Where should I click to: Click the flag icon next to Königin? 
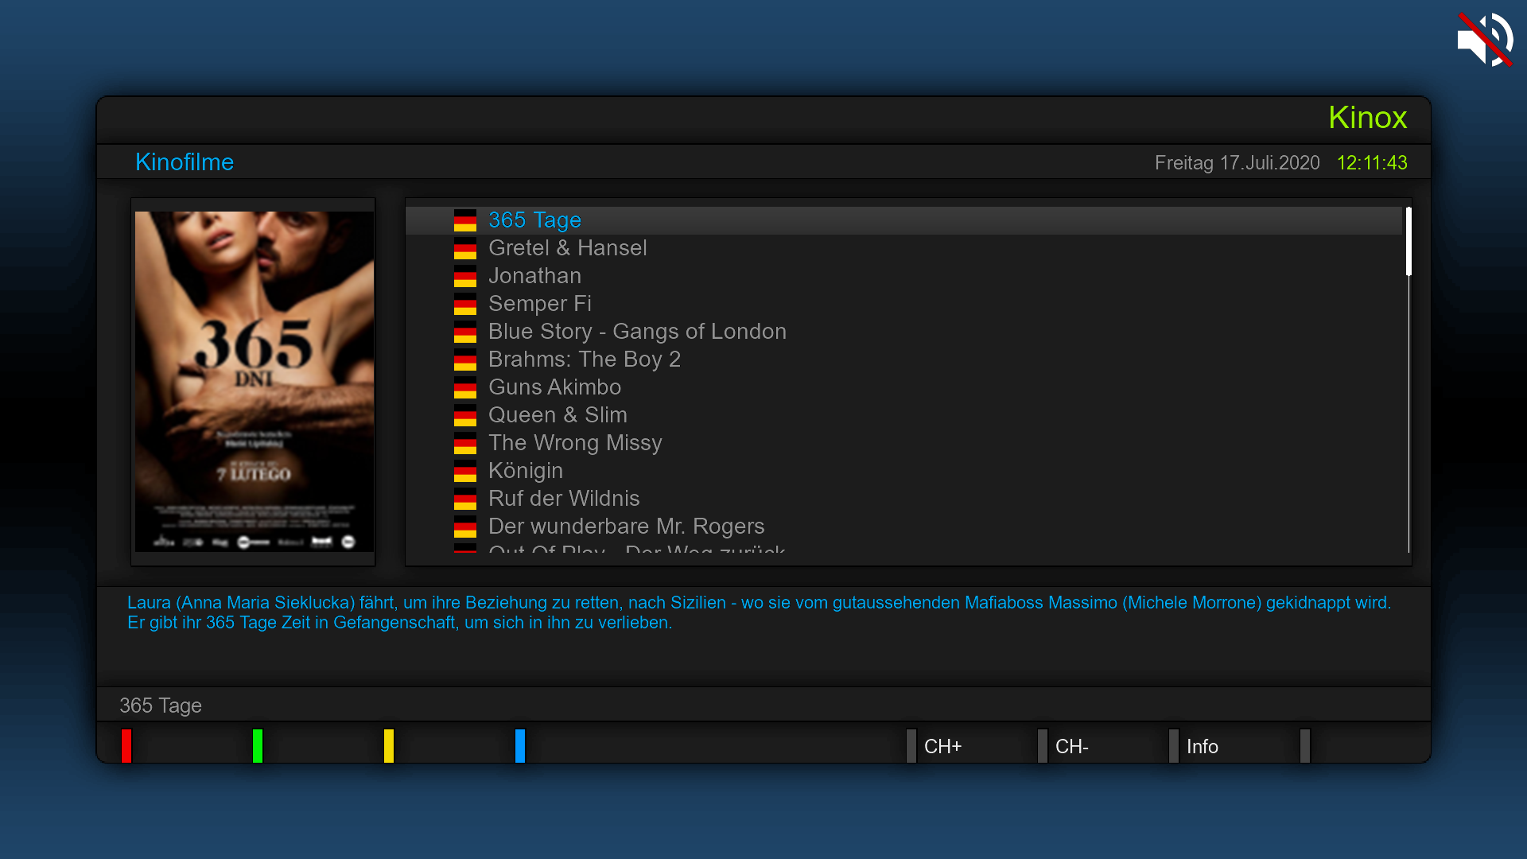coord(465,471)
